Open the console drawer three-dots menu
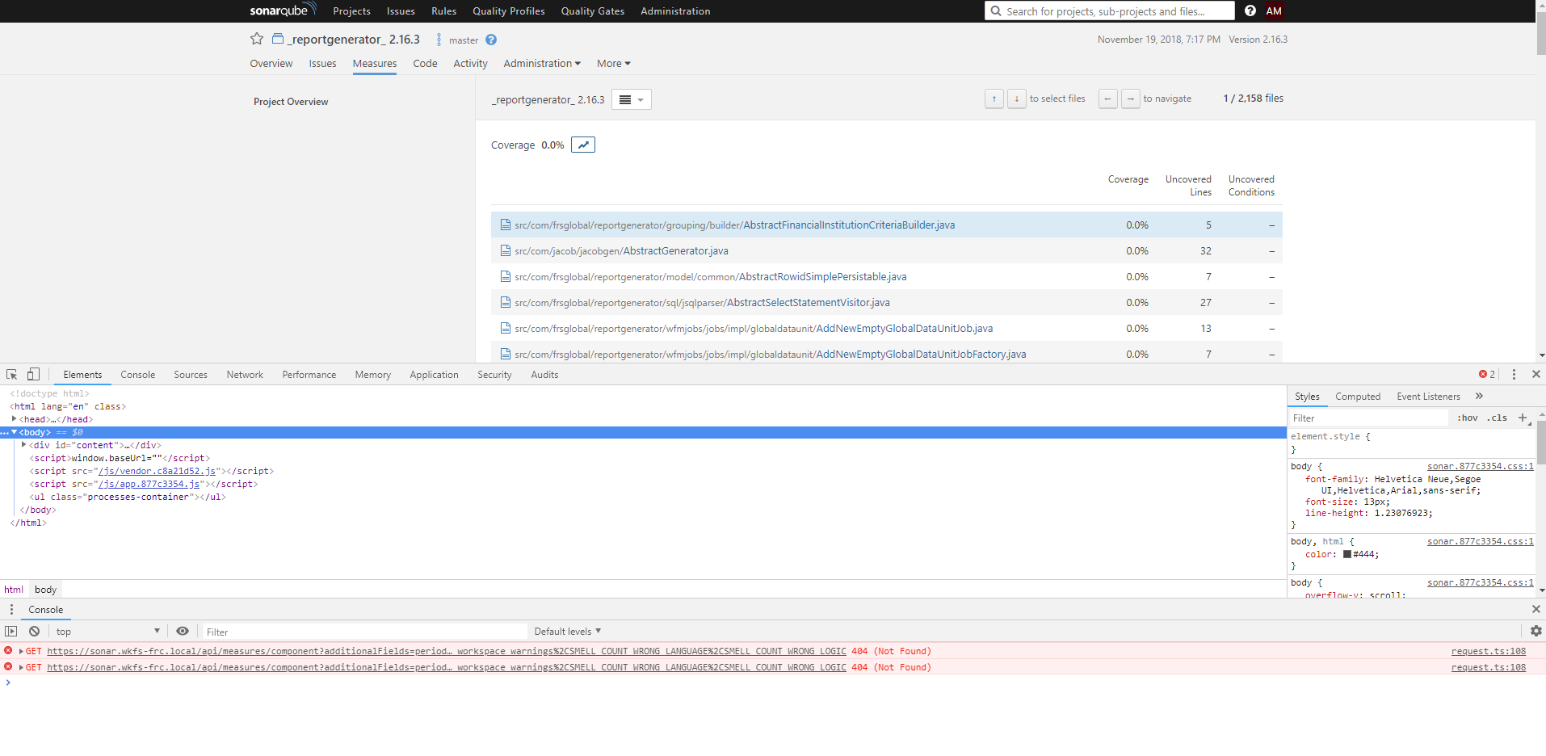Screen dimensions: 1546x756 (11, 609)
